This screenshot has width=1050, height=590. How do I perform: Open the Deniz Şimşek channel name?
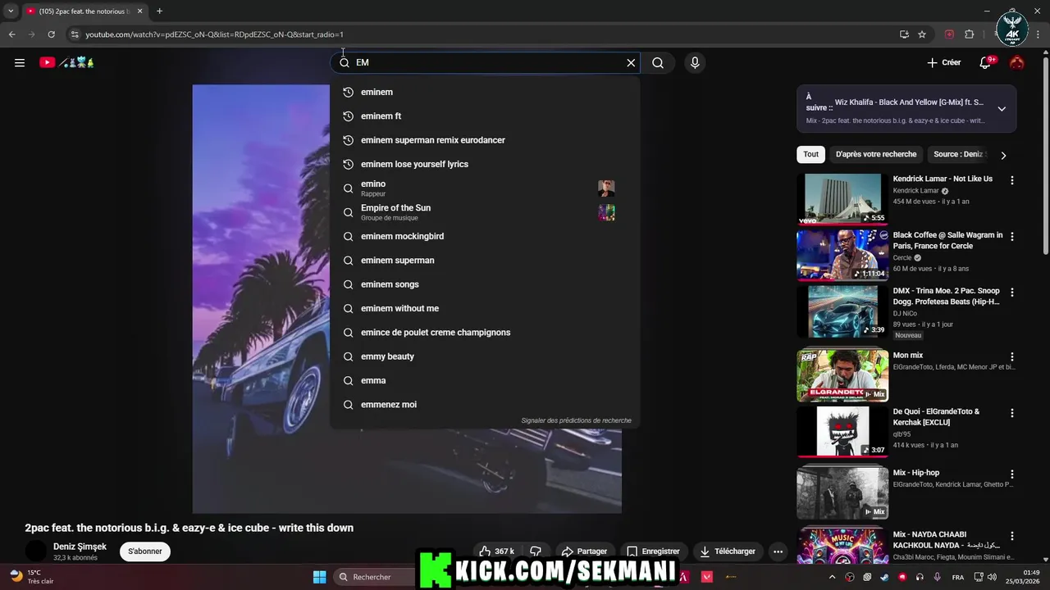coord(80,547)
